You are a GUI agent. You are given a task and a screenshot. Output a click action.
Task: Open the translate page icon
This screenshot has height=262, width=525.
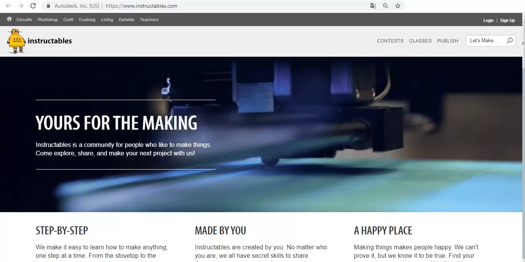[x=373, y=6]
